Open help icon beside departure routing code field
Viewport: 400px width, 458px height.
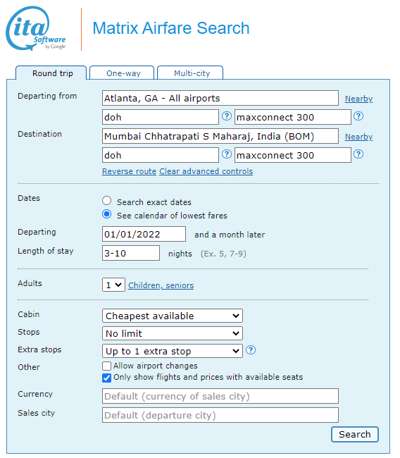tap(227, 116)
